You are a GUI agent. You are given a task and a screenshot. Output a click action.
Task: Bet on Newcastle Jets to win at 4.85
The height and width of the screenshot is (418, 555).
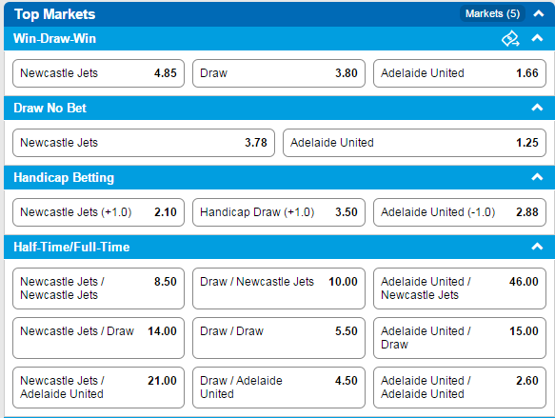point(98,73)
